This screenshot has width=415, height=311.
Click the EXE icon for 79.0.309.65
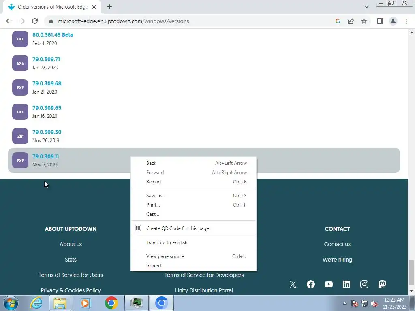click(x=20, y=112)
